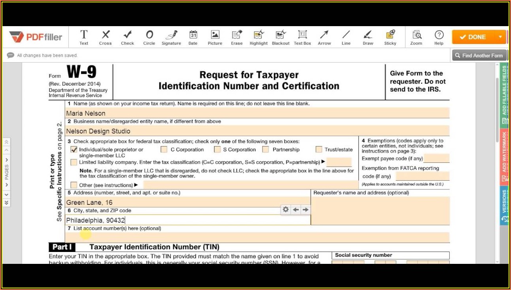Open the Add Fillable Fields tab
This screenshot has width=511, height=290.
504,90
